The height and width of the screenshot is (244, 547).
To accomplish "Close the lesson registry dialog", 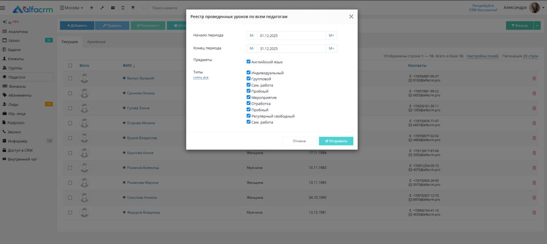I will [351, 16].
